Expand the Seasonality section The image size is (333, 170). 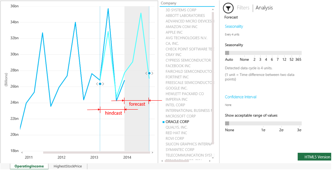pos(234,27)
